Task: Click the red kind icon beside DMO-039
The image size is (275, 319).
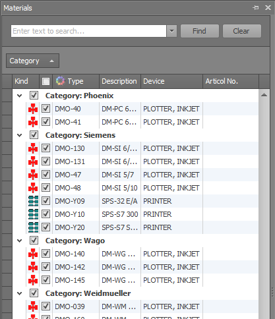Action: click(x=33, y=306)
